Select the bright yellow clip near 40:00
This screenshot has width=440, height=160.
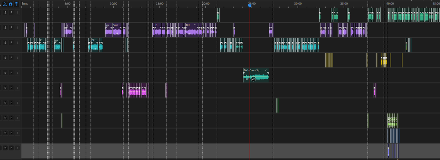[x=384, y=60]
